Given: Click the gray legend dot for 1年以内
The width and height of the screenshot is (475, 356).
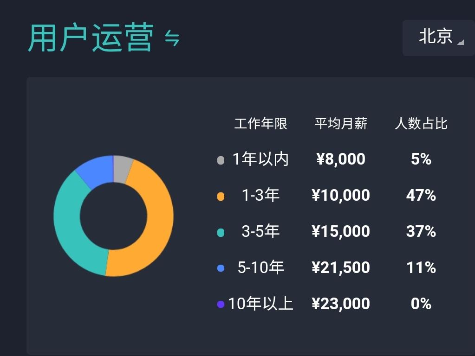Looking at the screenshot, I should coord(220,159).
